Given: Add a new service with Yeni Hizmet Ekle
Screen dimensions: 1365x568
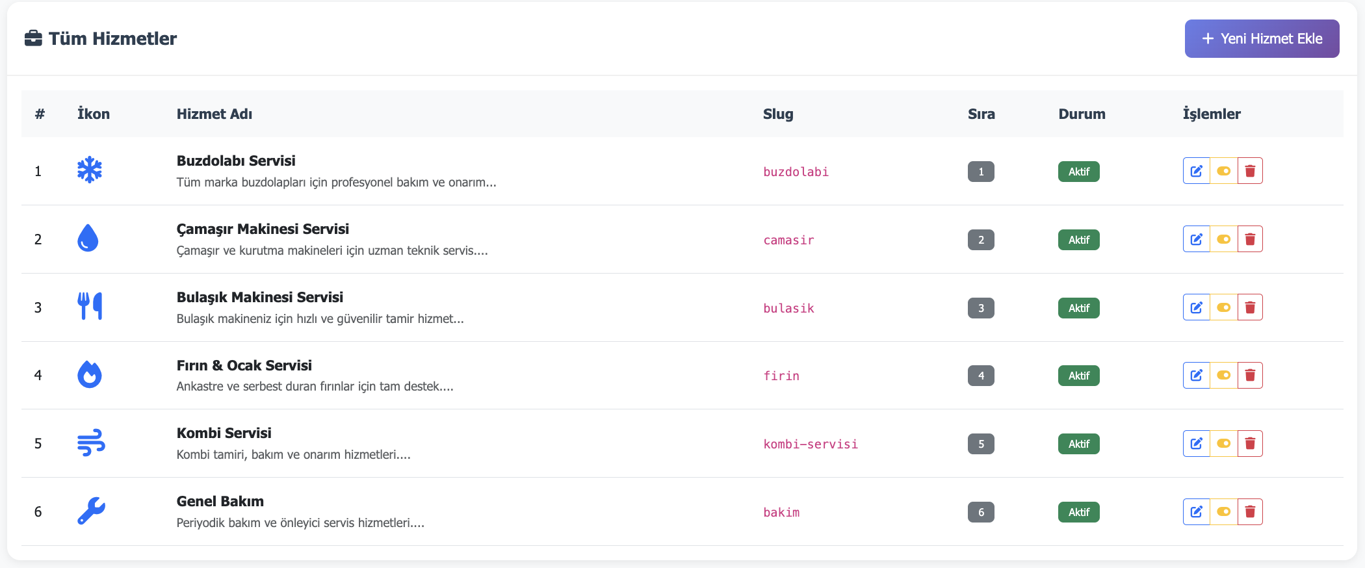Looking at the screenshot, I should tap(1262, 38).
